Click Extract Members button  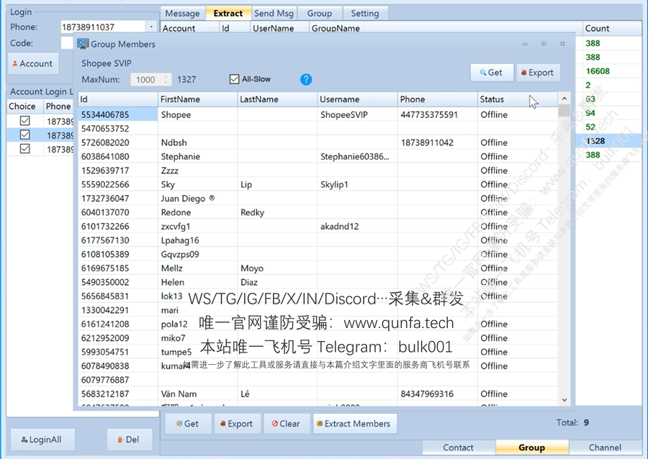(354, 424)
